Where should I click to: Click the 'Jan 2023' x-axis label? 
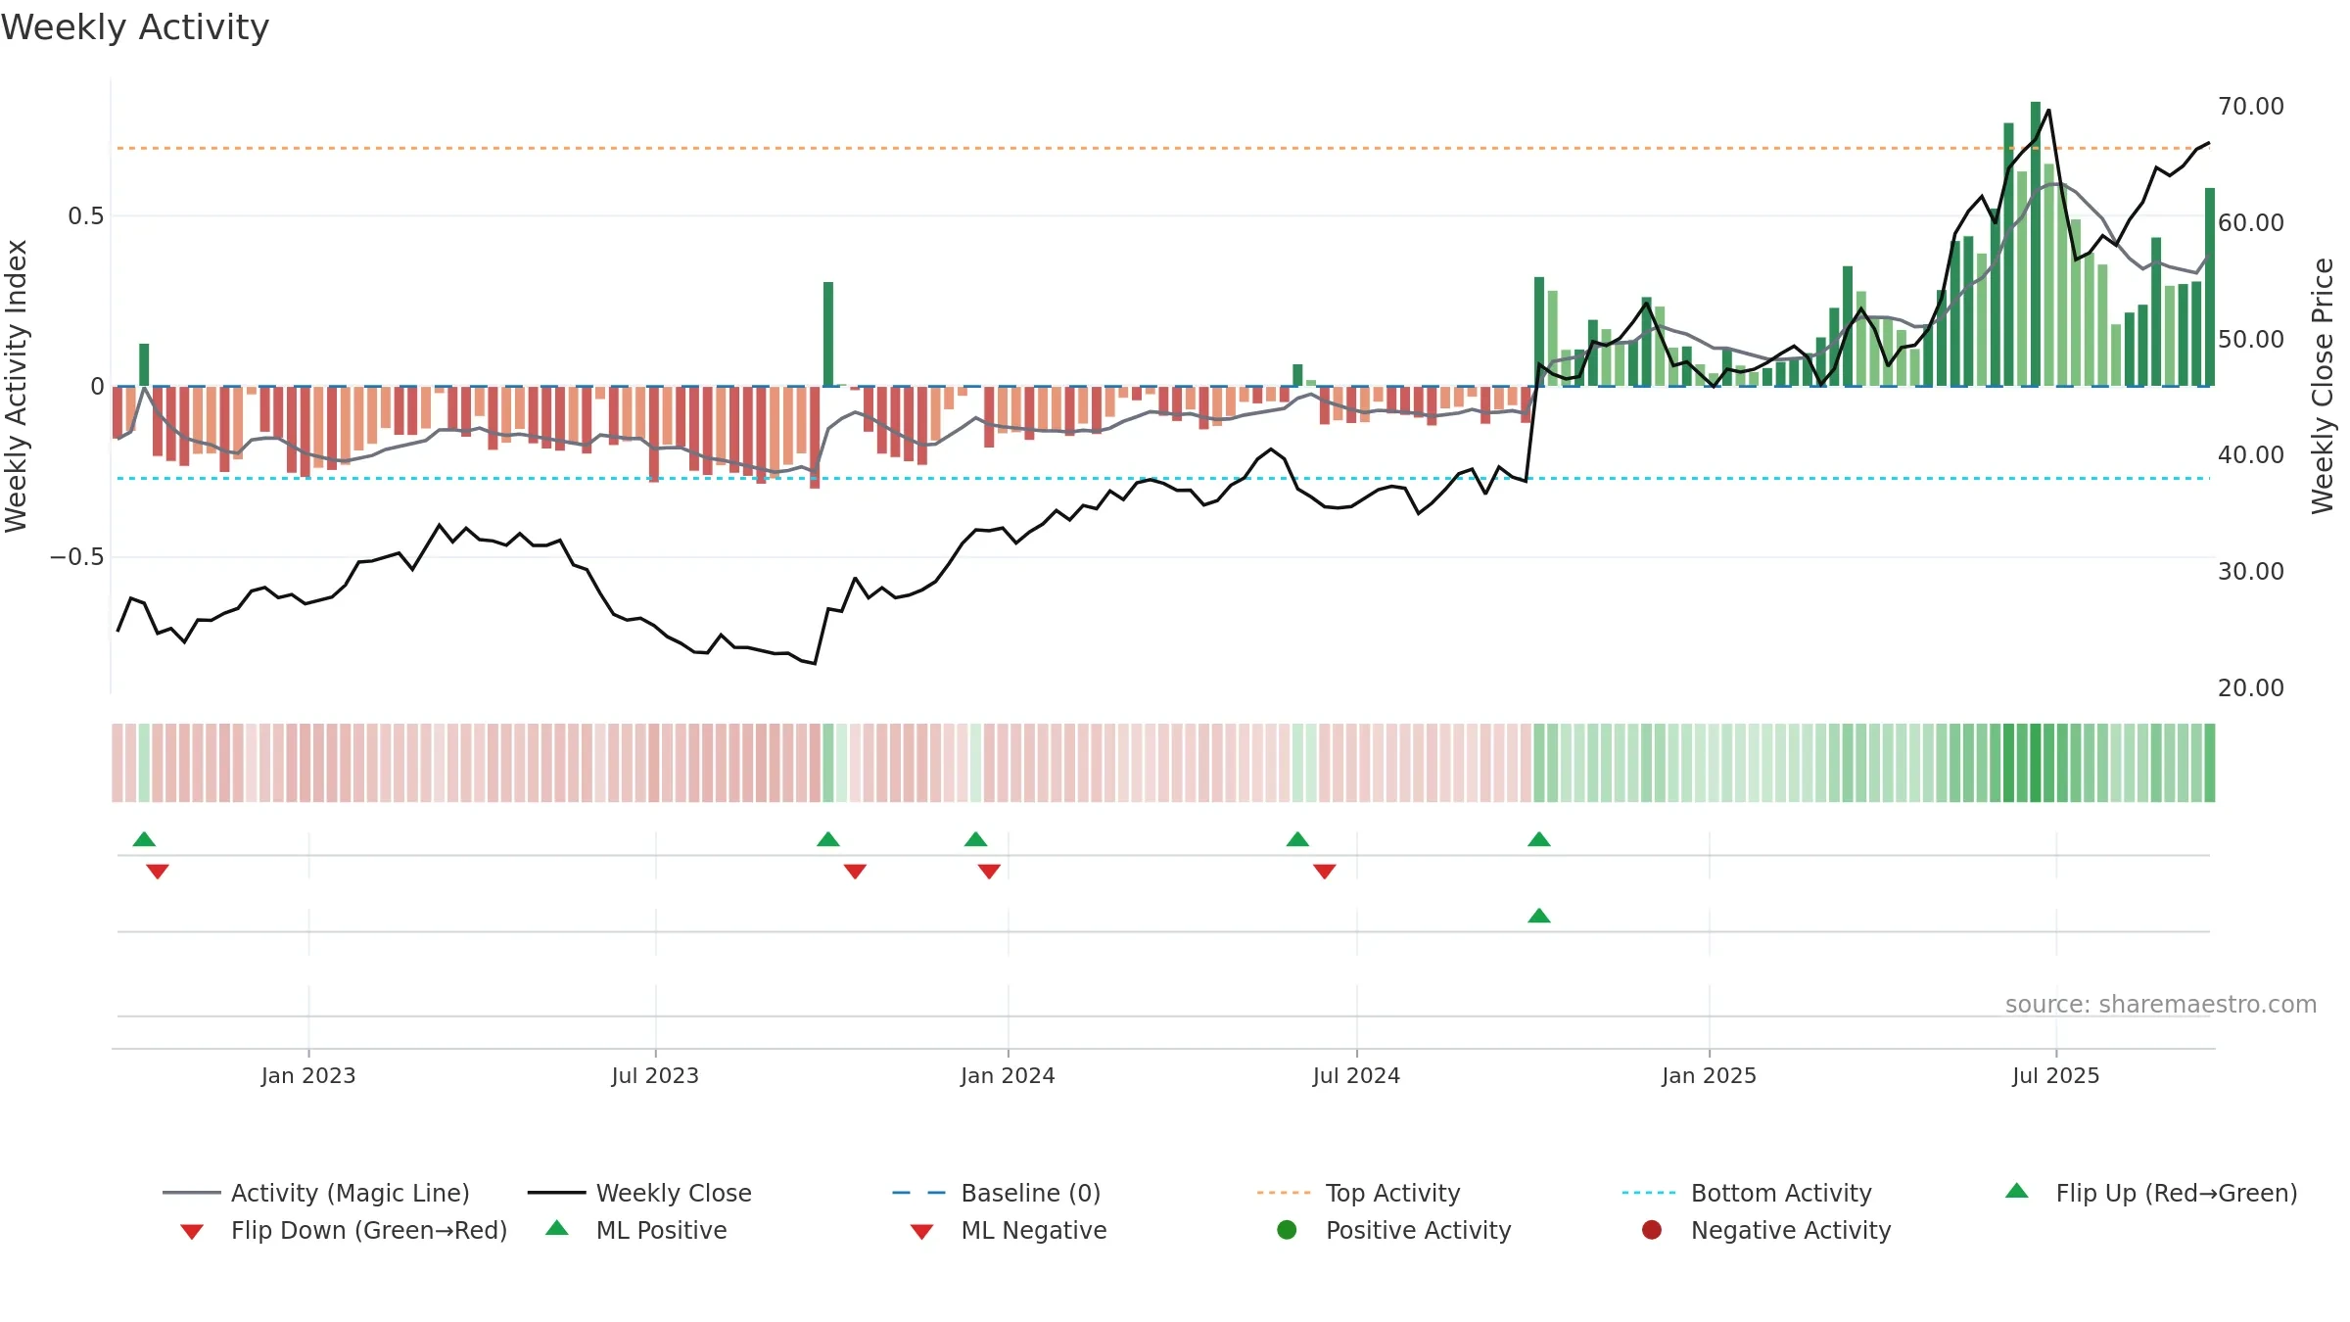pyautogui.click(x=308, y=1075)
